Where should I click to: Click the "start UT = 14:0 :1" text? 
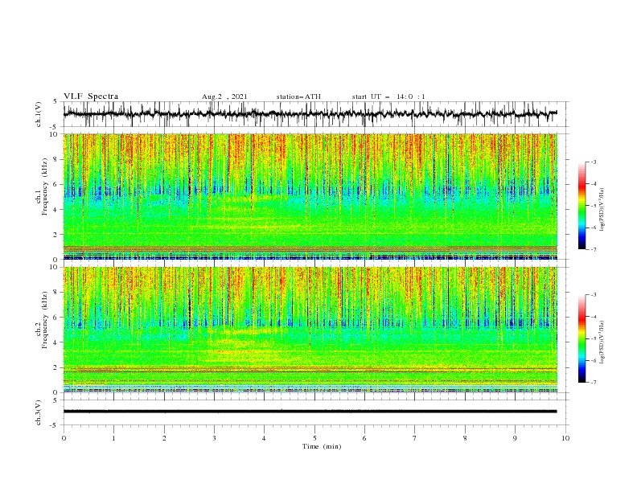tap(388, 96)
